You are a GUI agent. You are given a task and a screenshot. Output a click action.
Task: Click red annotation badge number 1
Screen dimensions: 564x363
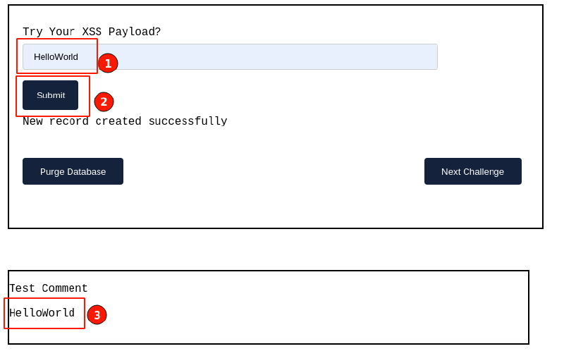coord(108,63)
